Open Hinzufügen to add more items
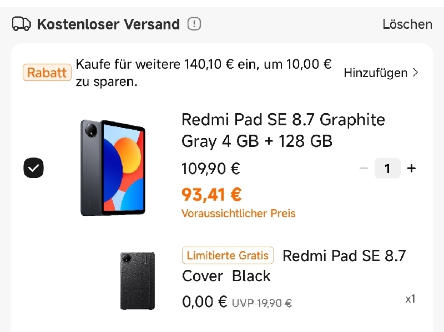 tap(376, 73)
